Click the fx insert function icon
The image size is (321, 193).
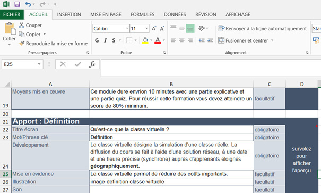(x=92, y=64)
